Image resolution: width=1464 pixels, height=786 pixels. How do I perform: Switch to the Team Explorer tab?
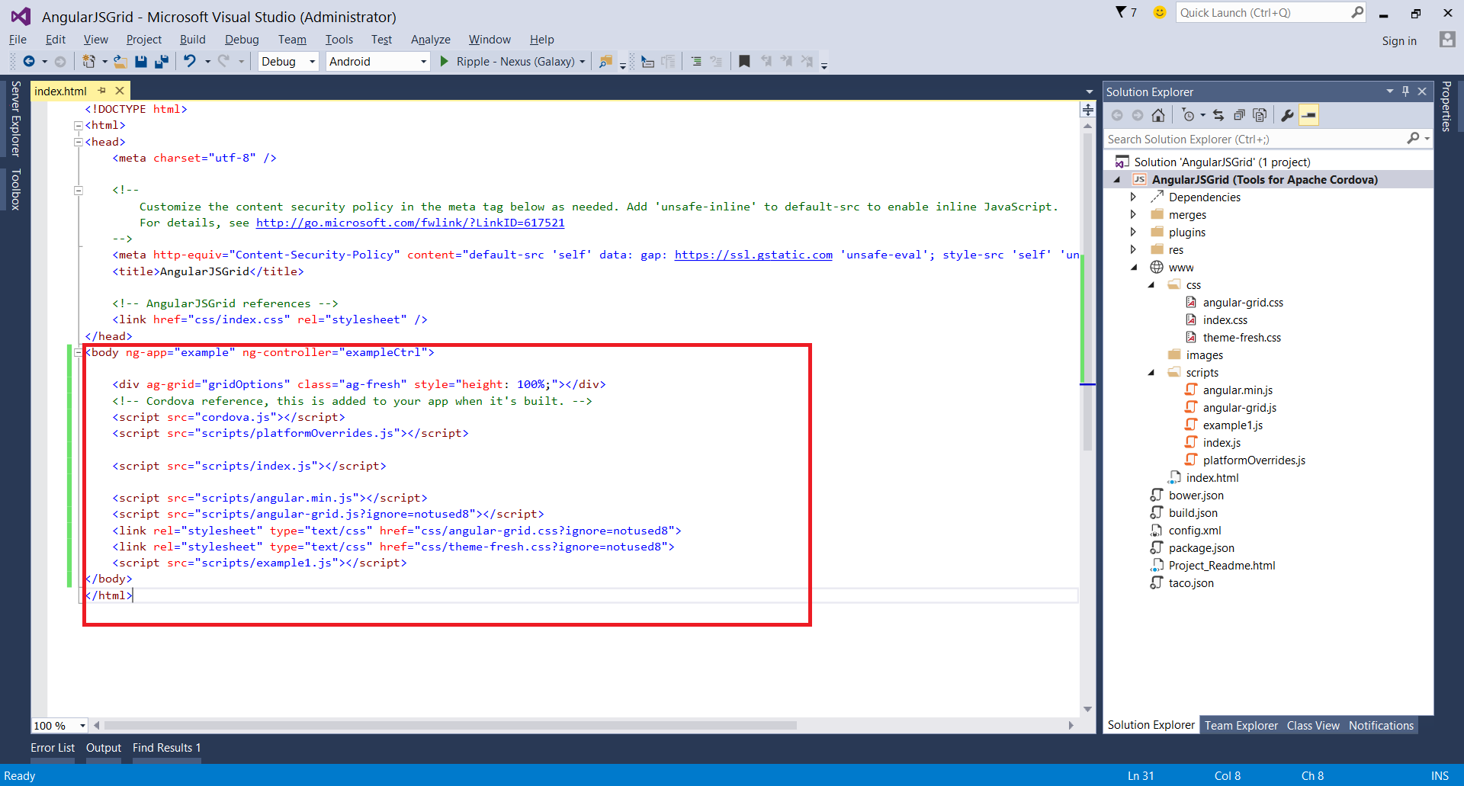pos(1241,726)
